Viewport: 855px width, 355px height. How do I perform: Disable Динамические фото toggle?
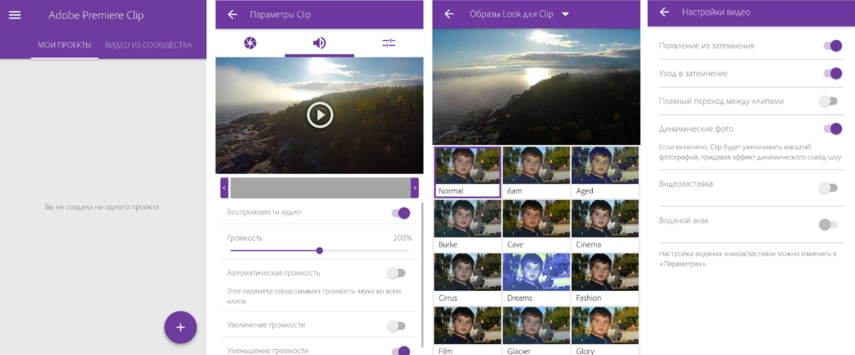click(832, 128)
